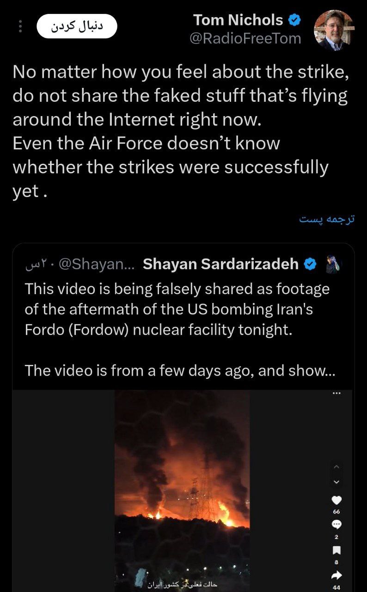The image size is (367, 592).
Task: Like the video with the heart icon
Action: coord(336,500)
